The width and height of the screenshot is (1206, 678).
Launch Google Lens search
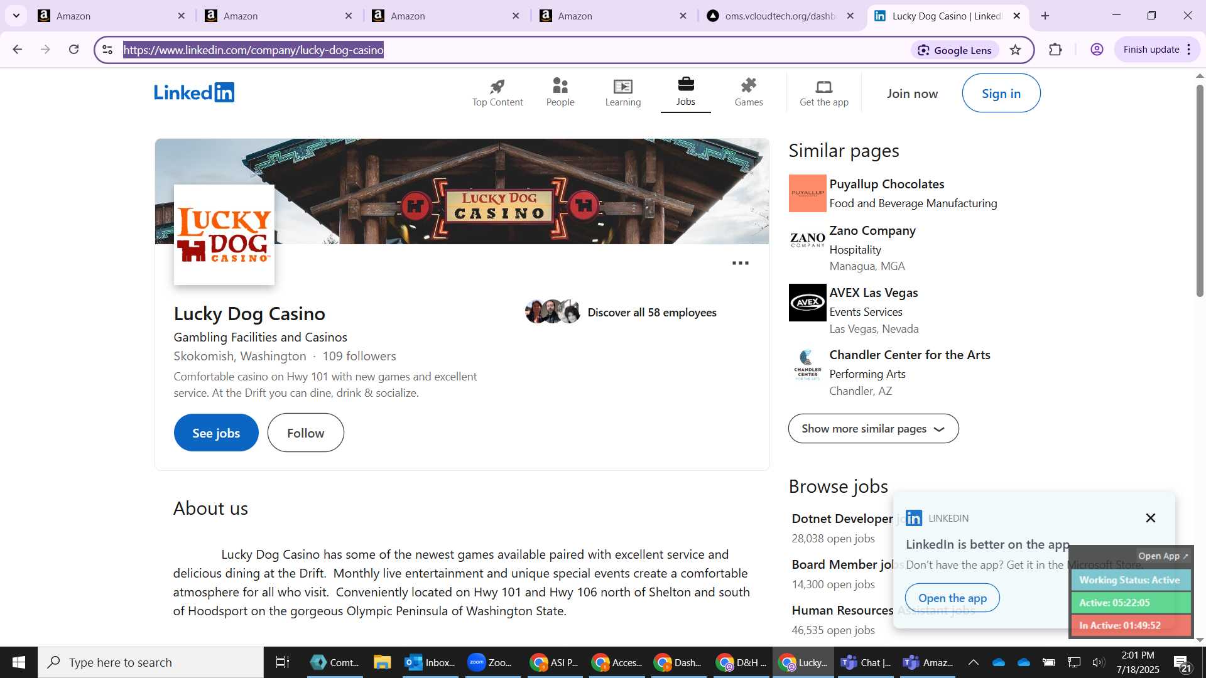pyautogui.click(x=955, y=50)
